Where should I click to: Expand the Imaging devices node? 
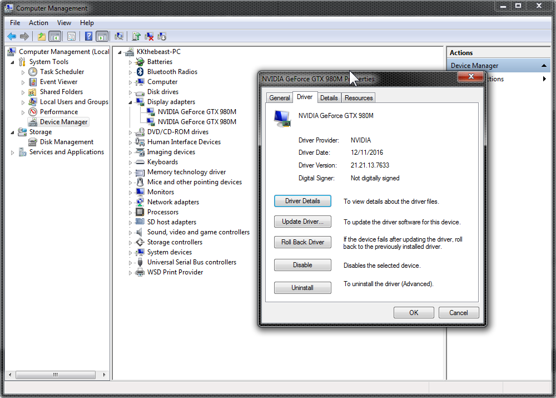[130, 153]
